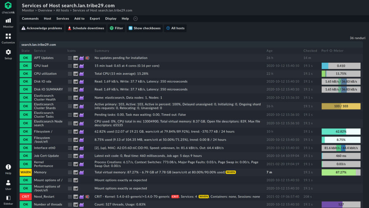Open Monitor from the left sidebar
The image size is (369, 208).
coord(8,22)
